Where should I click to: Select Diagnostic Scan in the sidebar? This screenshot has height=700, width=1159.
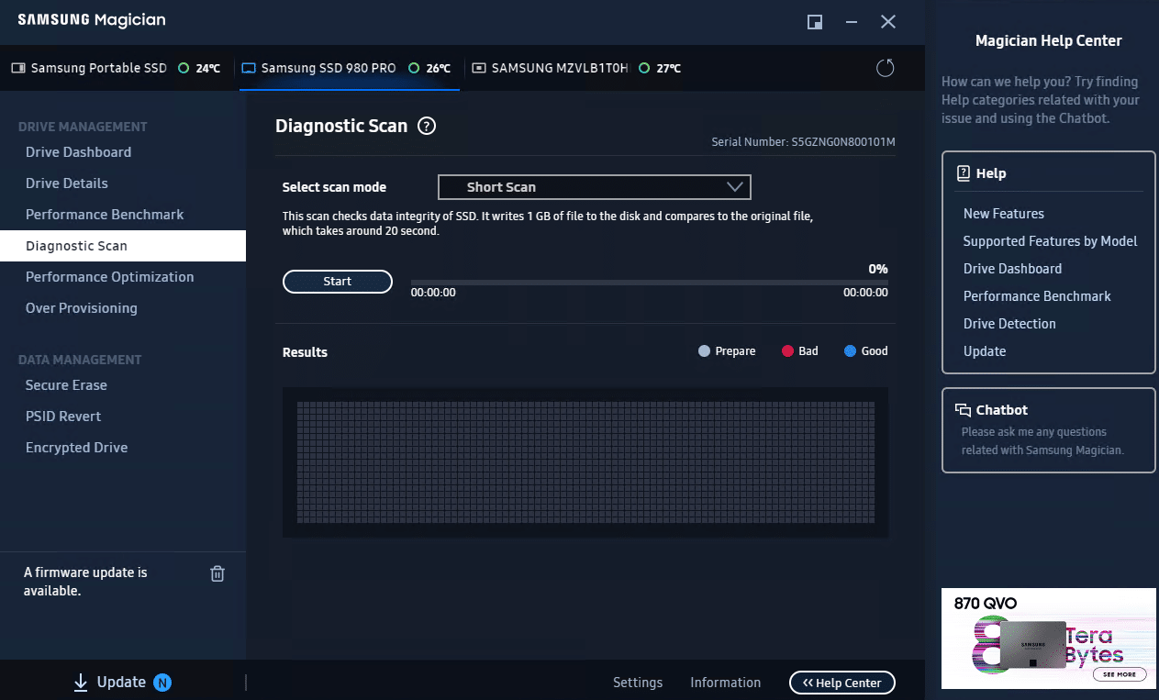(x=123, y=246)
